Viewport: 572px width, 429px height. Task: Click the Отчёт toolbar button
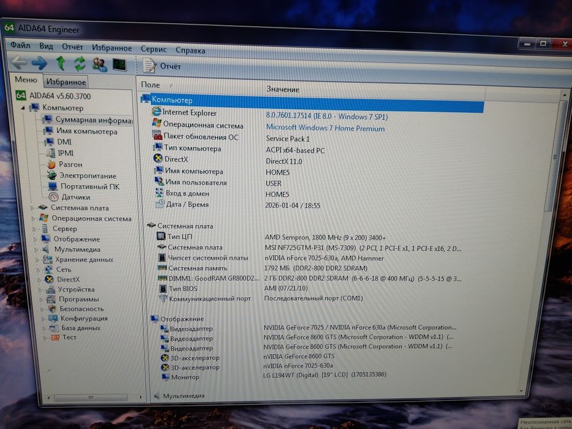point(162,66)
